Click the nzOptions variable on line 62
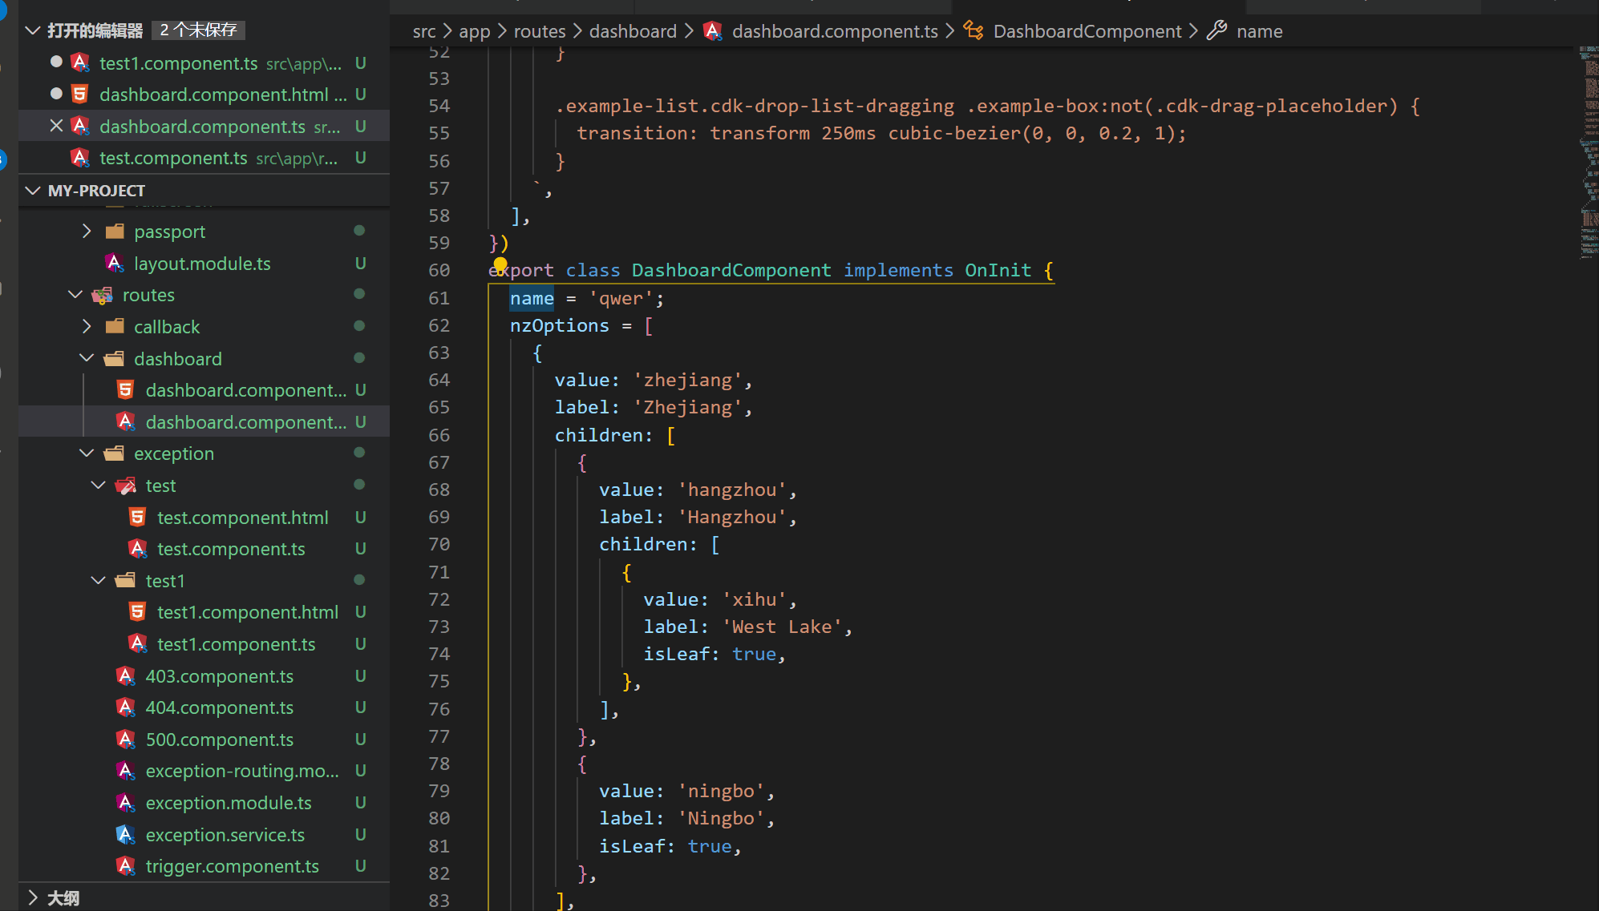1599x911 pixels. [559, 325]
